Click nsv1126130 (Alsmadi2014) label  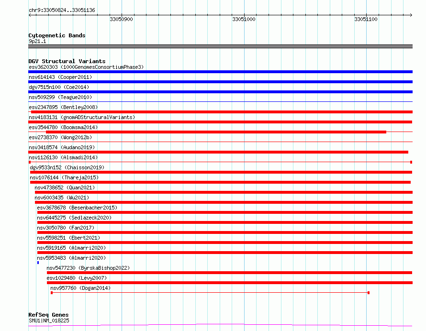(63, 157)
